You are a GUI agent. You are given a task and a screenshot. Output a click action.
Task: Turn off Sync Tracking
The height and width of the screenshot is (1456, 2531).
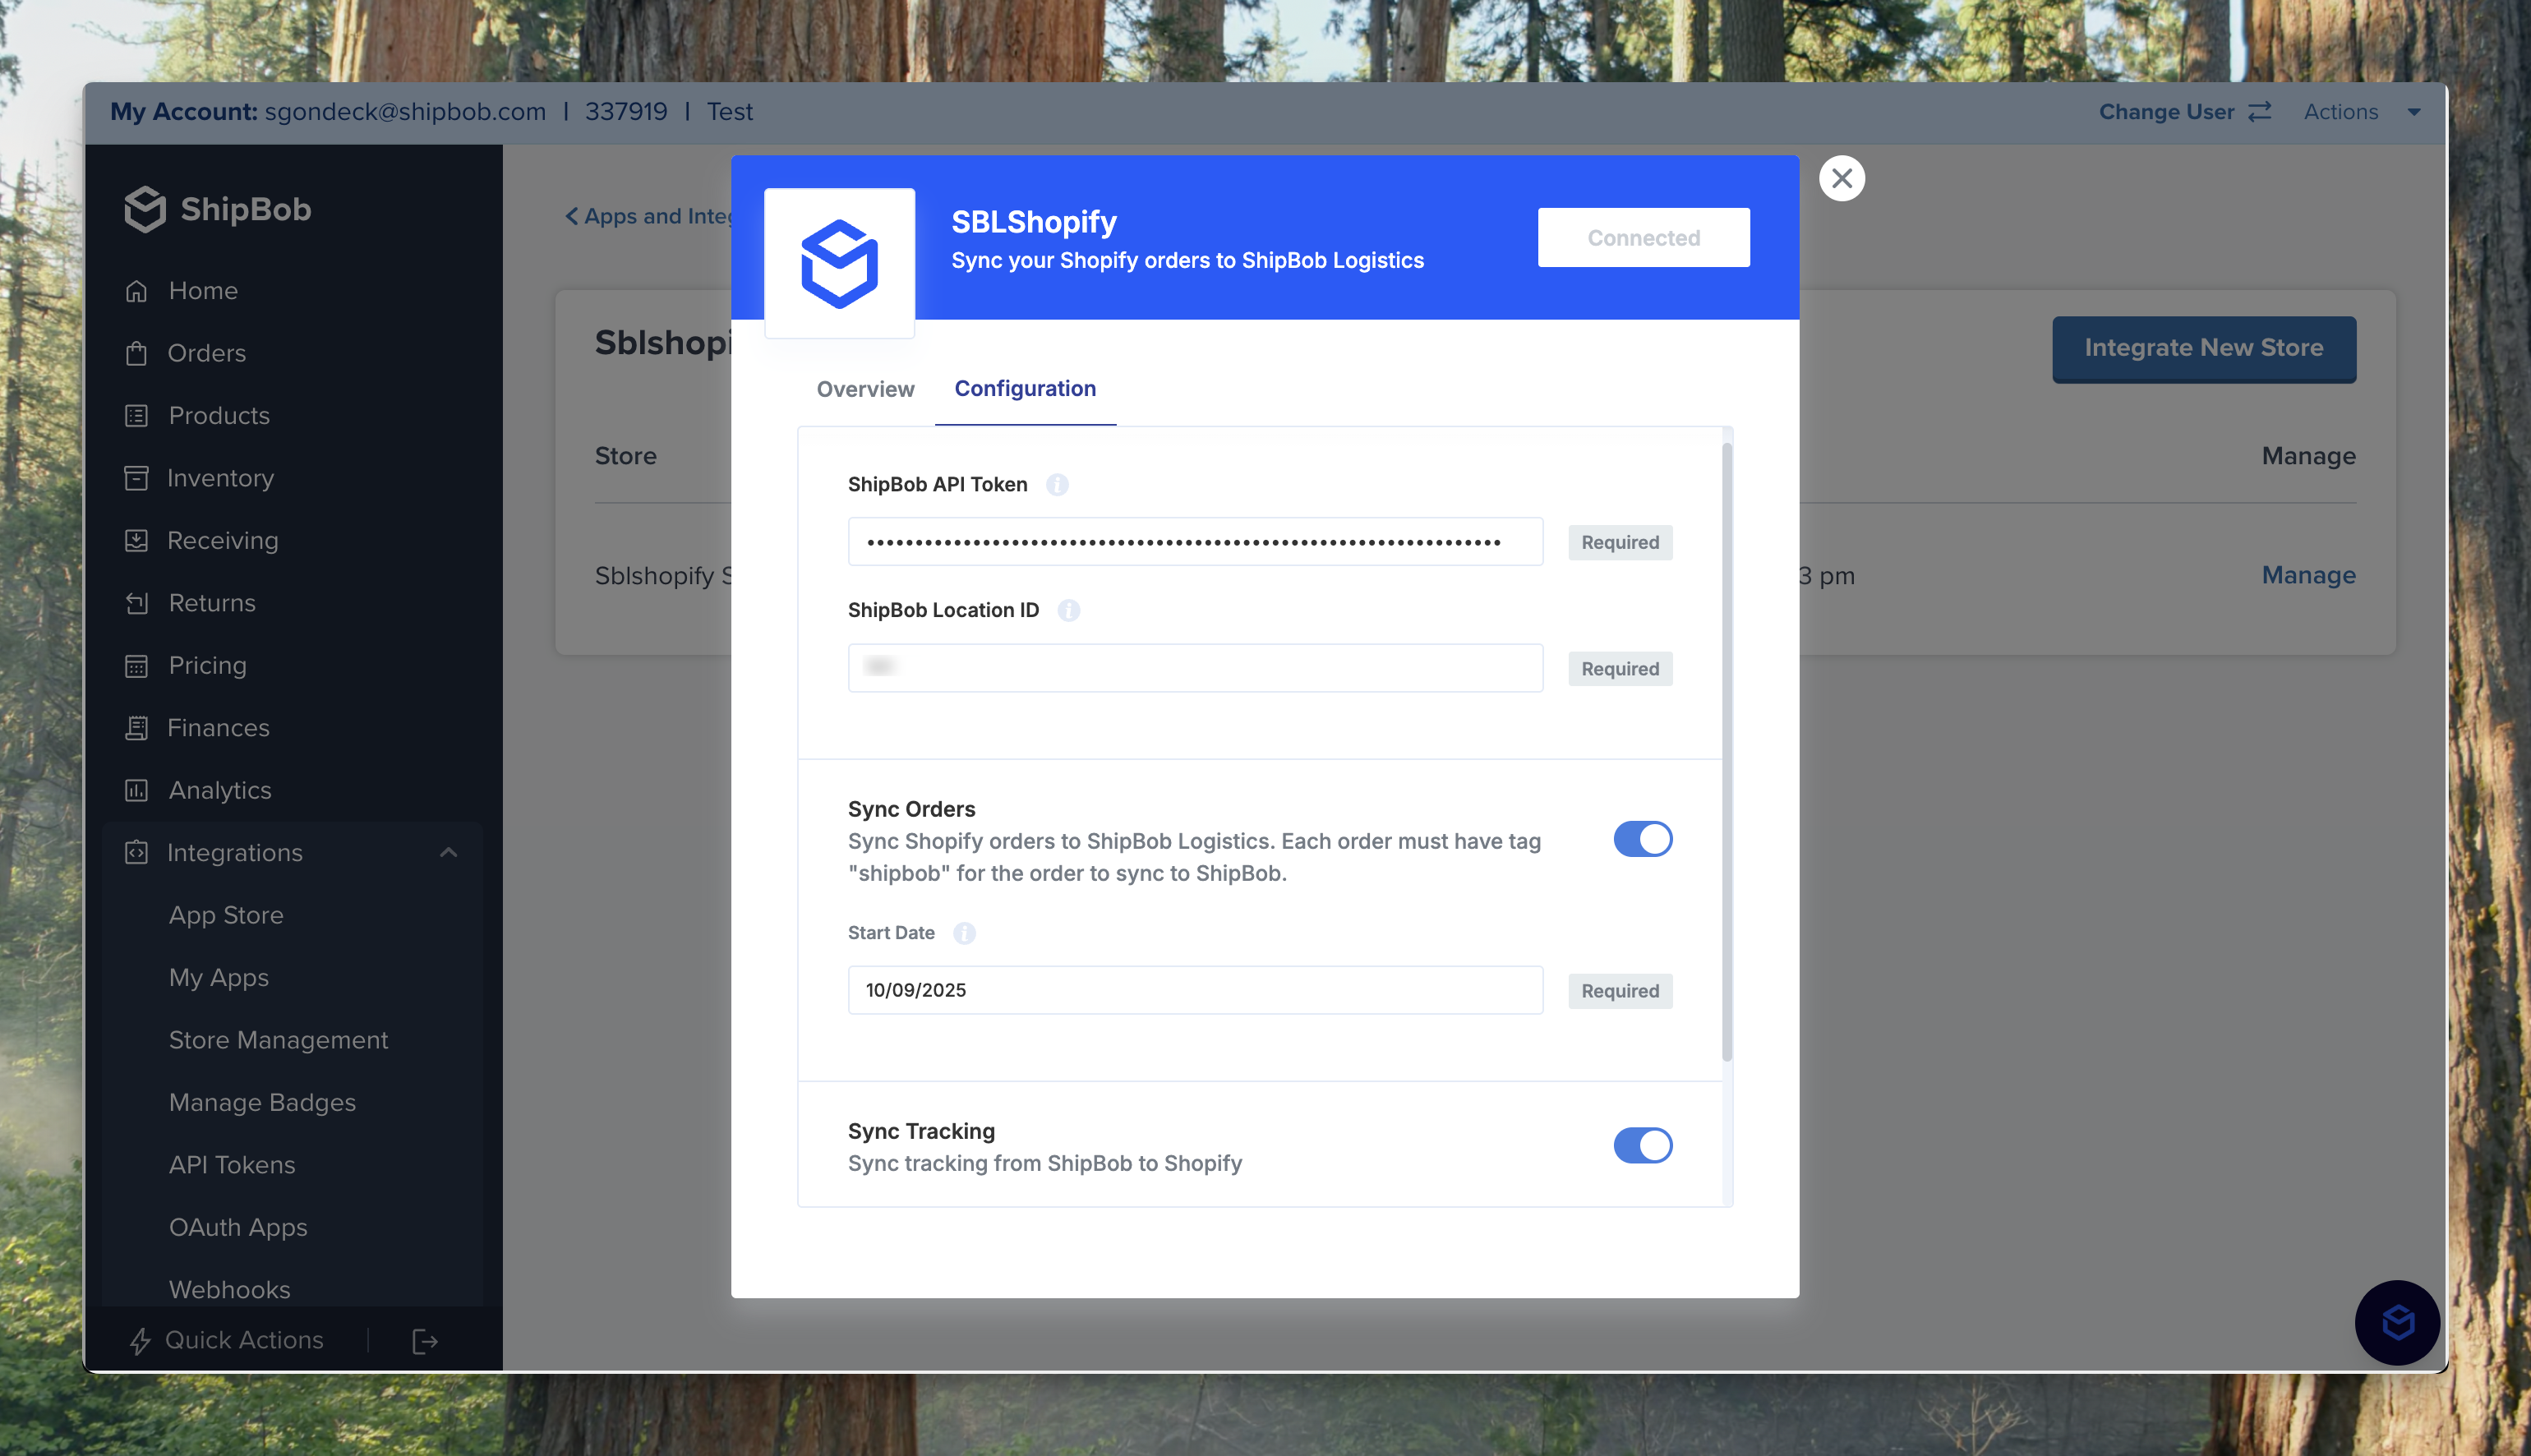point(1643,1146)
